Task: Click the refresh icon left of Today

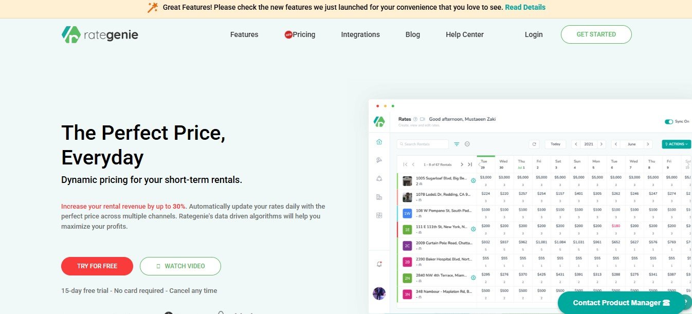Action: 535,144
